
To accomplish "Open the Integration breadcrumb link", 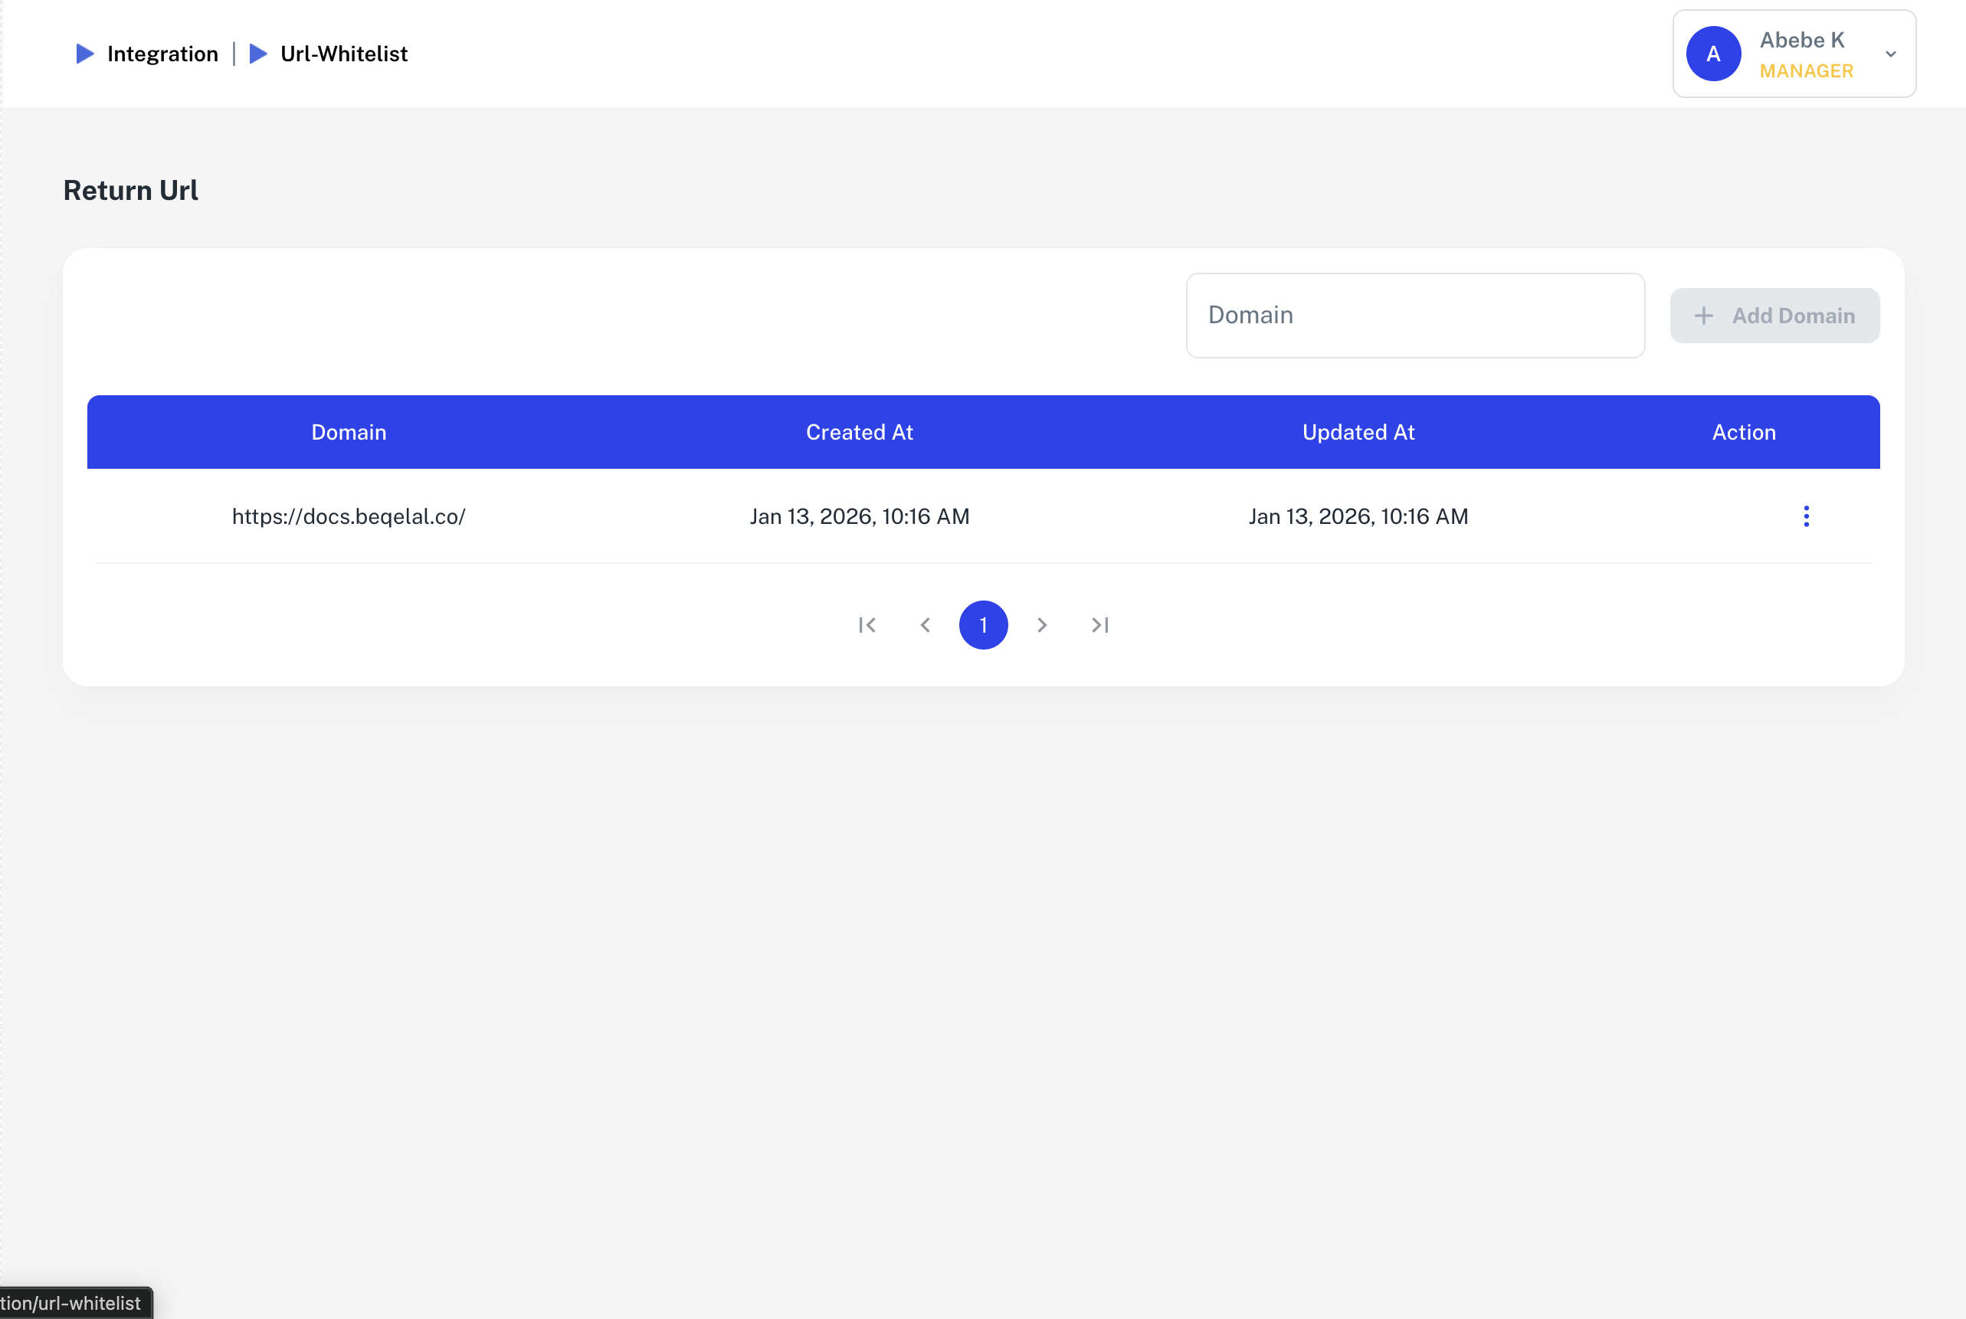I will (x=162, y=54).
